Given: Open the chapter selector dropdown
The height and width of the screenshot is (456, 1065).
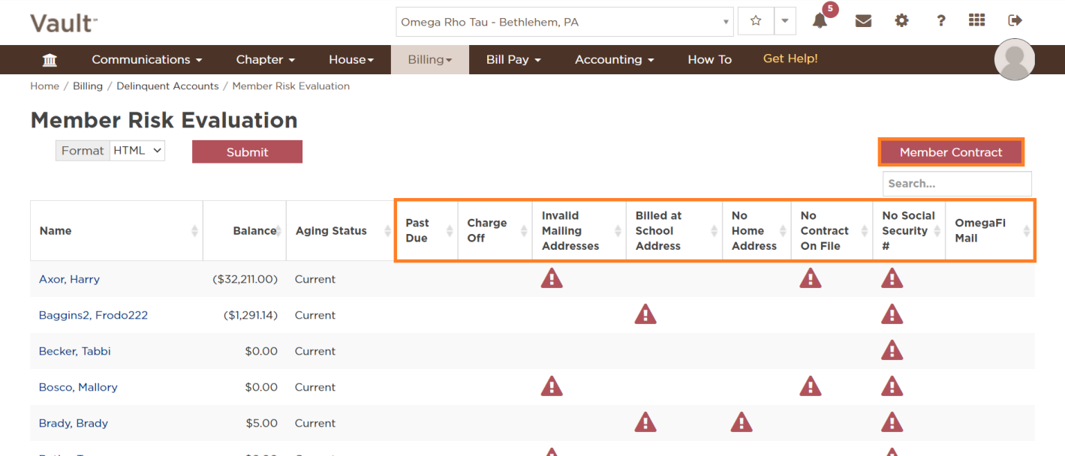Looking at the screenshot, I should click(x=565, y=22).
